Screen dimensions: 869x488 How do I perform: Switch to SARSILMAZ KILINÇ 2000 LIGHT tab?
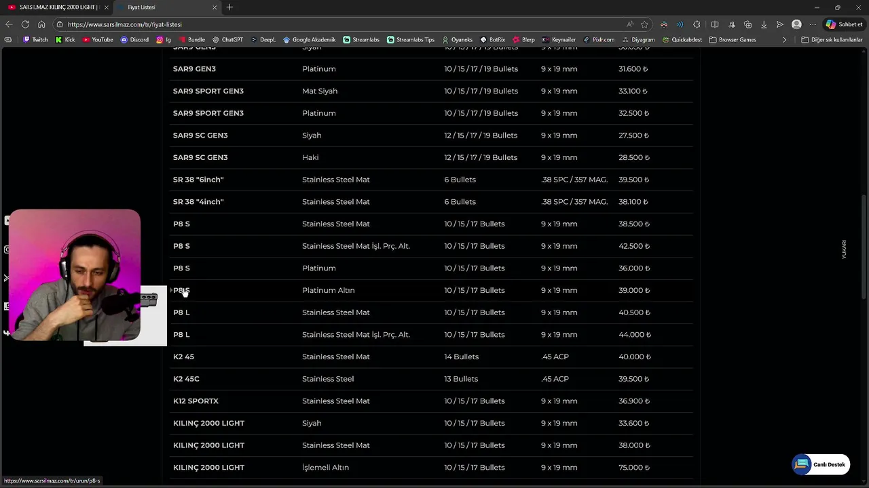click(57, 7)
